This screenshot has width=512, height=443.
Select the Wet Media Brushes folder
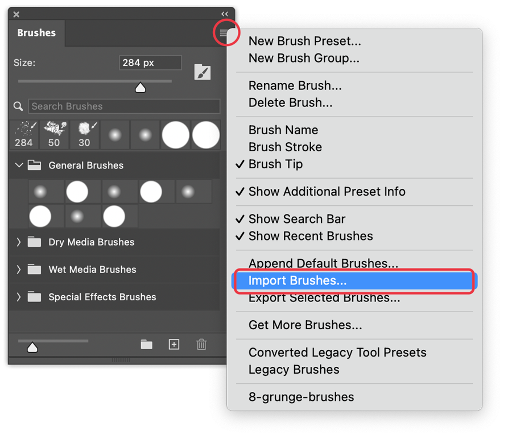114,270
